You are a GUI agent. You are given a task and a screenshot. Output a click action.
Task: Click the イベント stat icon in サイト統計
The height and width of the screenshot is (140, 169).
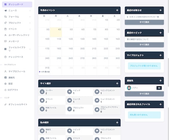pyautogui.click(x=42, y=100)
